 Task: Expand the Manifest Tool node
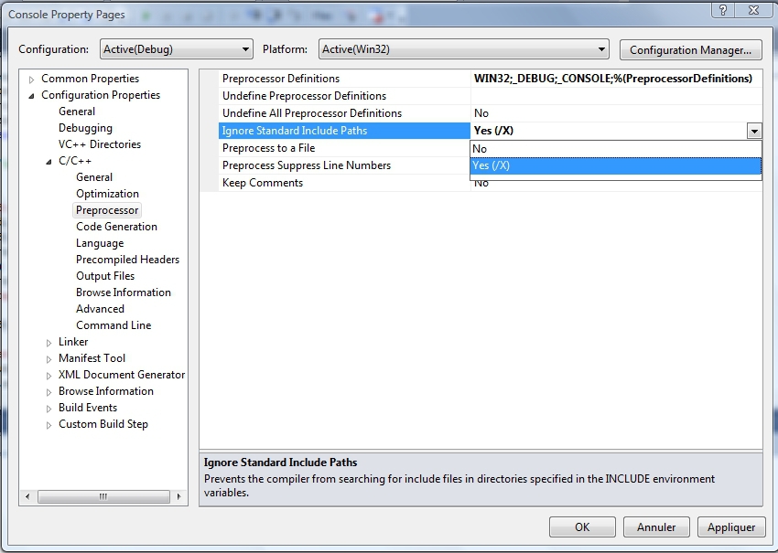point(49,359)
